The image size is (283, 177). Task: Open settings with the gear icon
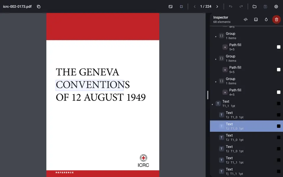276,6
